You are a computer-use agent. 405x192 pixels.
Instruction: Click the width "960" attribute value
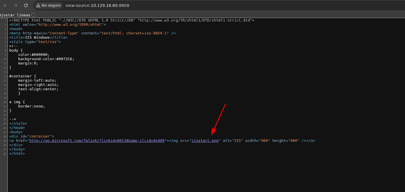[x=264, y=141]
